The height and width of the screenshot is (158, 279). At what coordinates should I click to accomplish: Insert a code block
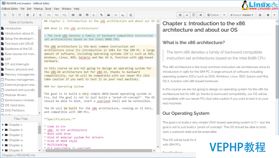[116, 15]
